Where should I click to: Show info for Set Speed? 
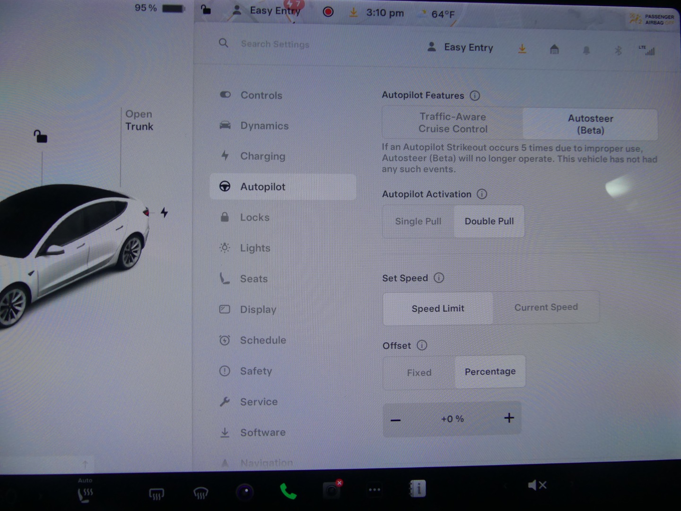(439, 278)
